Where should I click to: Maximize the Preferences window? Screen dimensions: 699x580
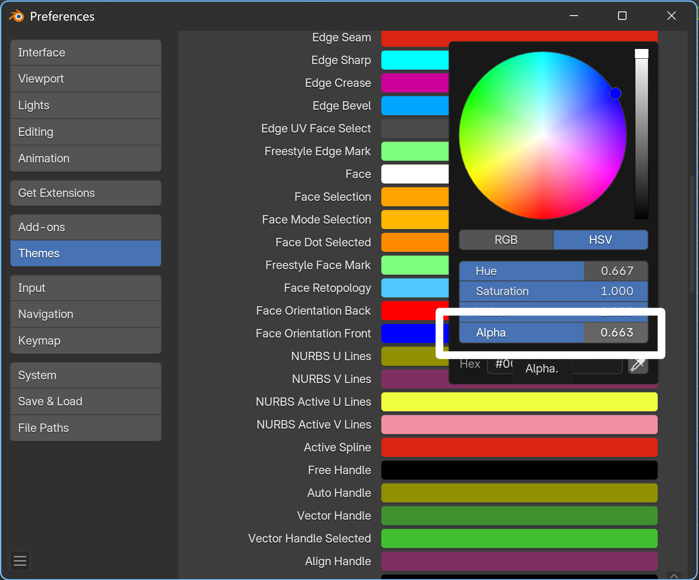[x=622, y=16]
